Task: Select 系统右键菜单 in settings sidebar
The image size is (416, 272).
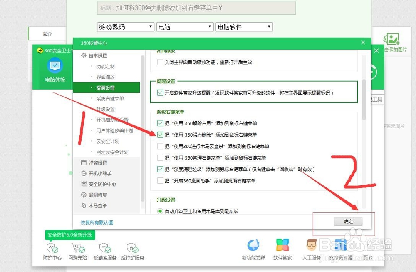Action: 110,99
